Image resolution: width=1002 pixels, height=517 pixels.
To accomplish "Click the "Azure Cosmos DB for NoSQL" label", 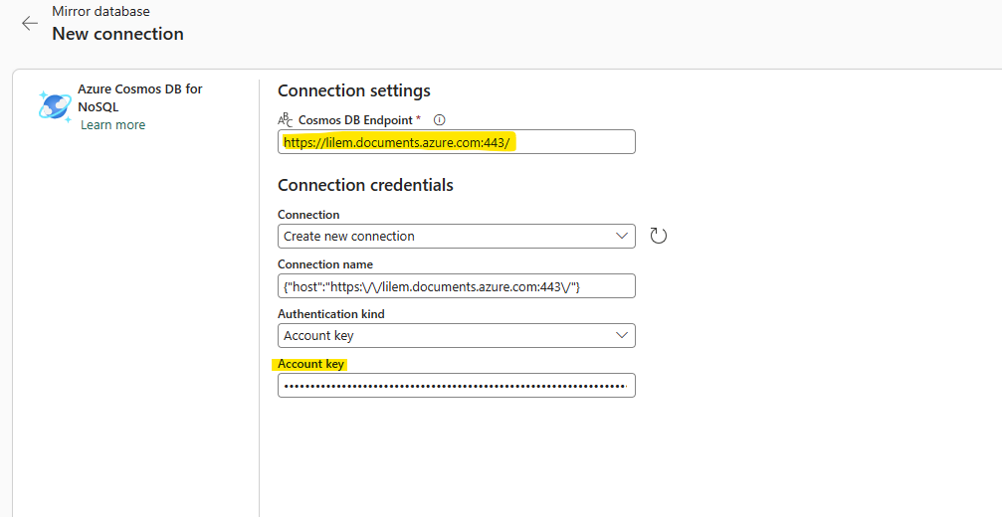I will pyautogui.click(x=140, y=97).
